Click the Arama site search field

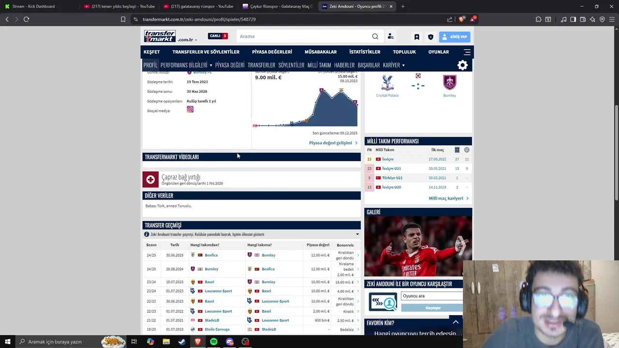pos(304,36)
